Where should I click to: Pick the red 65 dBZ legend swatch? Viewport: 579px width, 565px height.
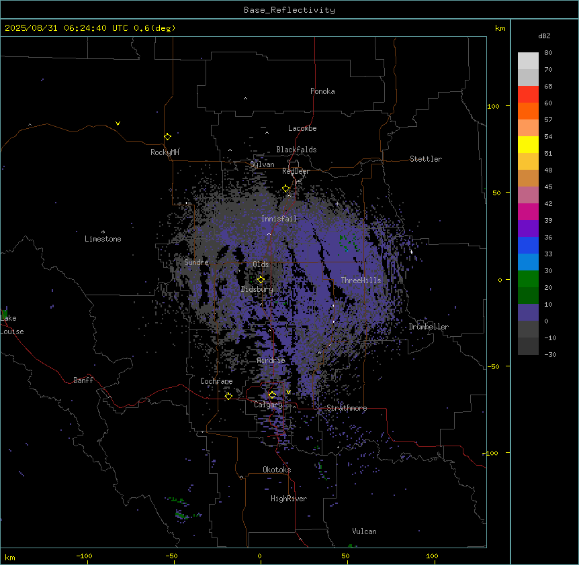(x=528, y=94)
